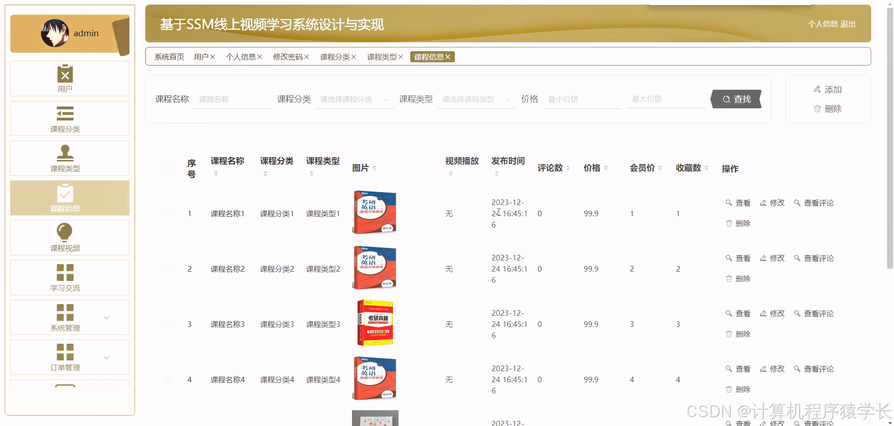Click 退出 logout link in header
The width and height of the screenshot is (894, 426).
pos(848,24)
